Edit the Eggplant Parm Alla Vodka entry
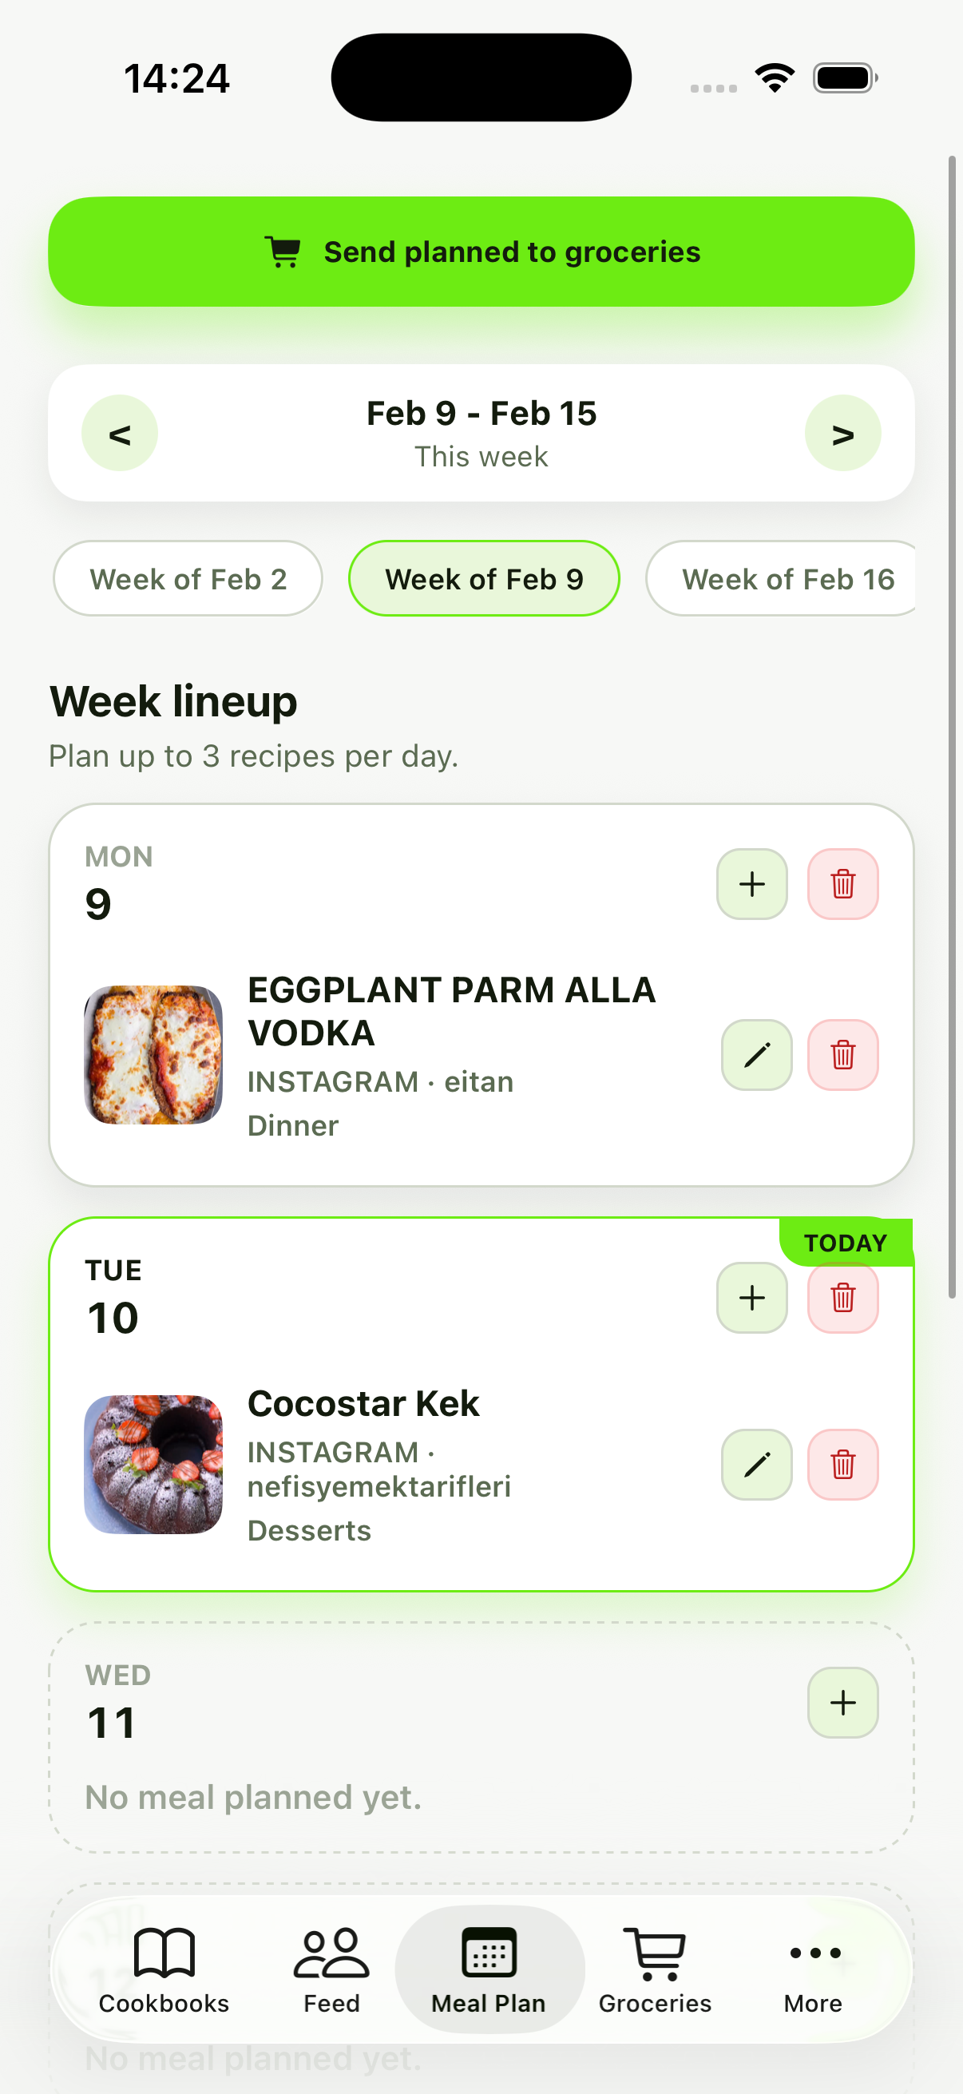 coord(756,1054)
